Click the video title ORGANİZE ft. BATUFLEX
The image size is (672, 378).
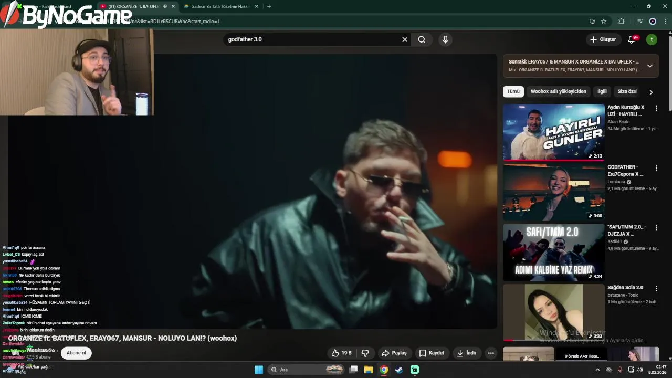pos(122,338)
